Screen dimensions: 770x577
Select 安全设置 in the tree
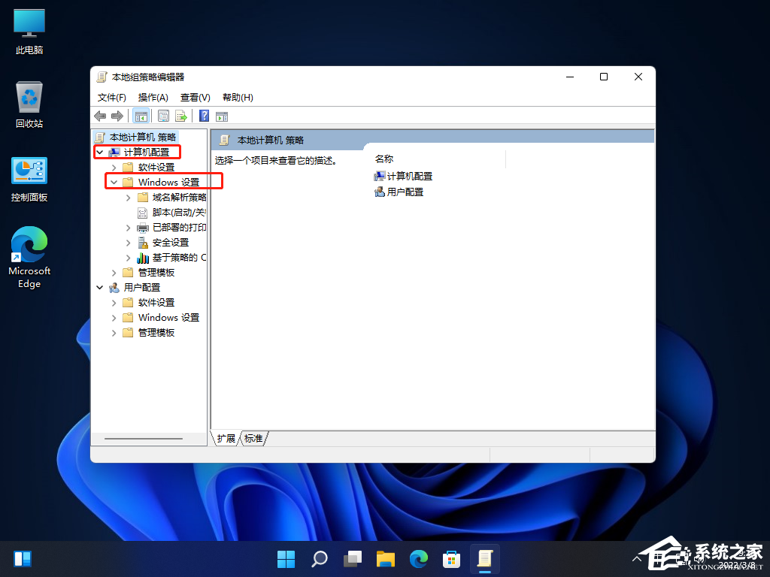pos(170,243)
